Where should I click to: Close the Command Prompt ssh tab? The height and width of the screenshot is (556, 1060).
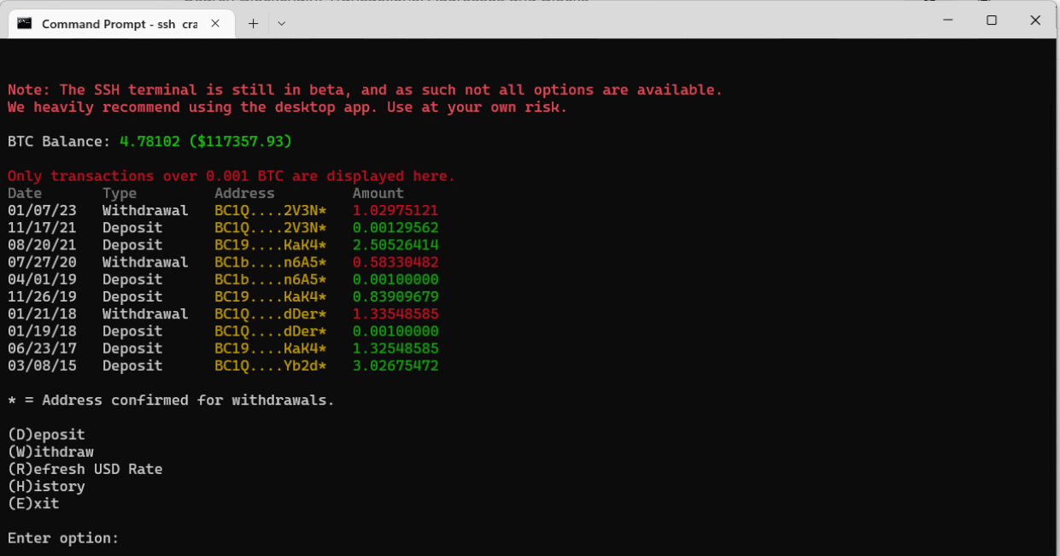(215, 24)
